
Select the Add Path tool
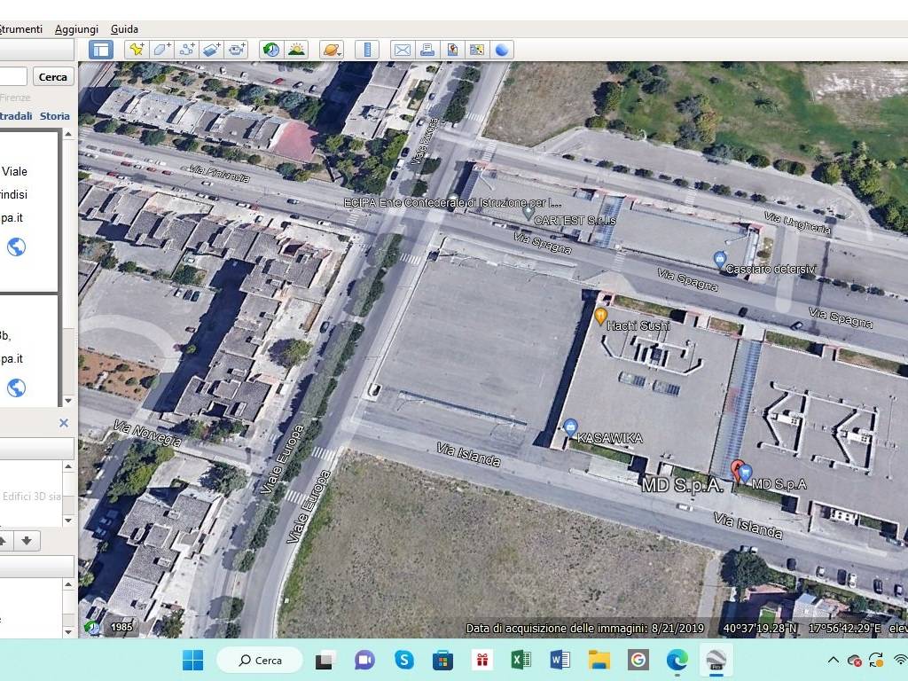pyautogui.click(x=186, y=50)
